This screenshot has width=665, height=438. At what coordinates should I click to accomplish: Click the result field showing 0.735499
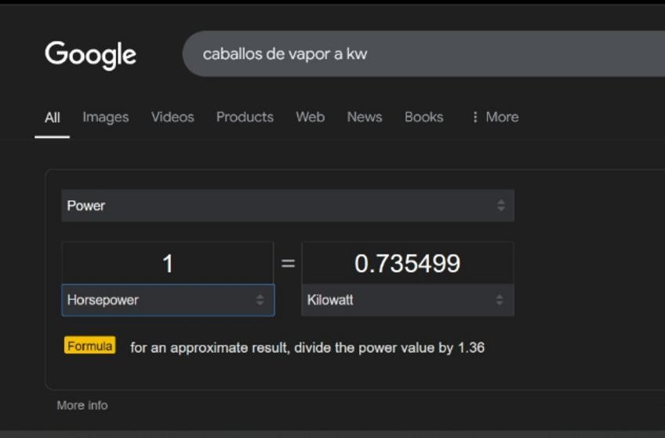pos(408,264)
